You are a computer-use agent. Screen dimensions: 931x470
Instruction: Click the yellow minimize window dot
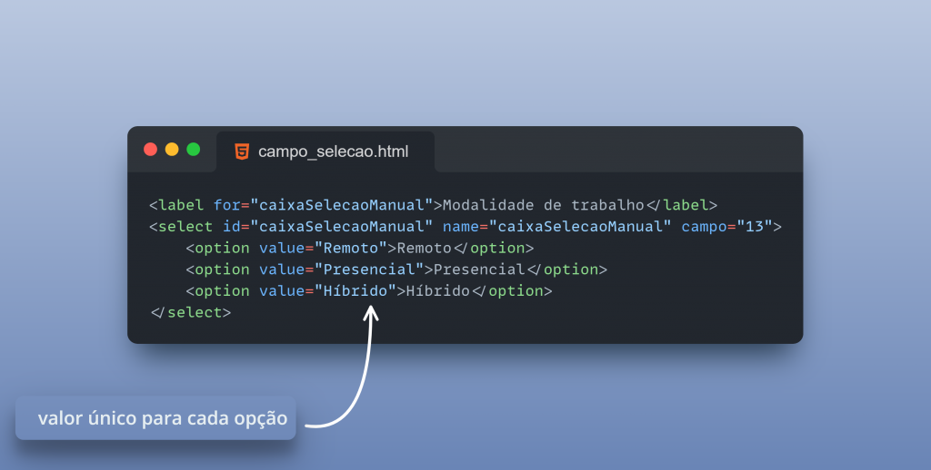click(x=172, y=150)
